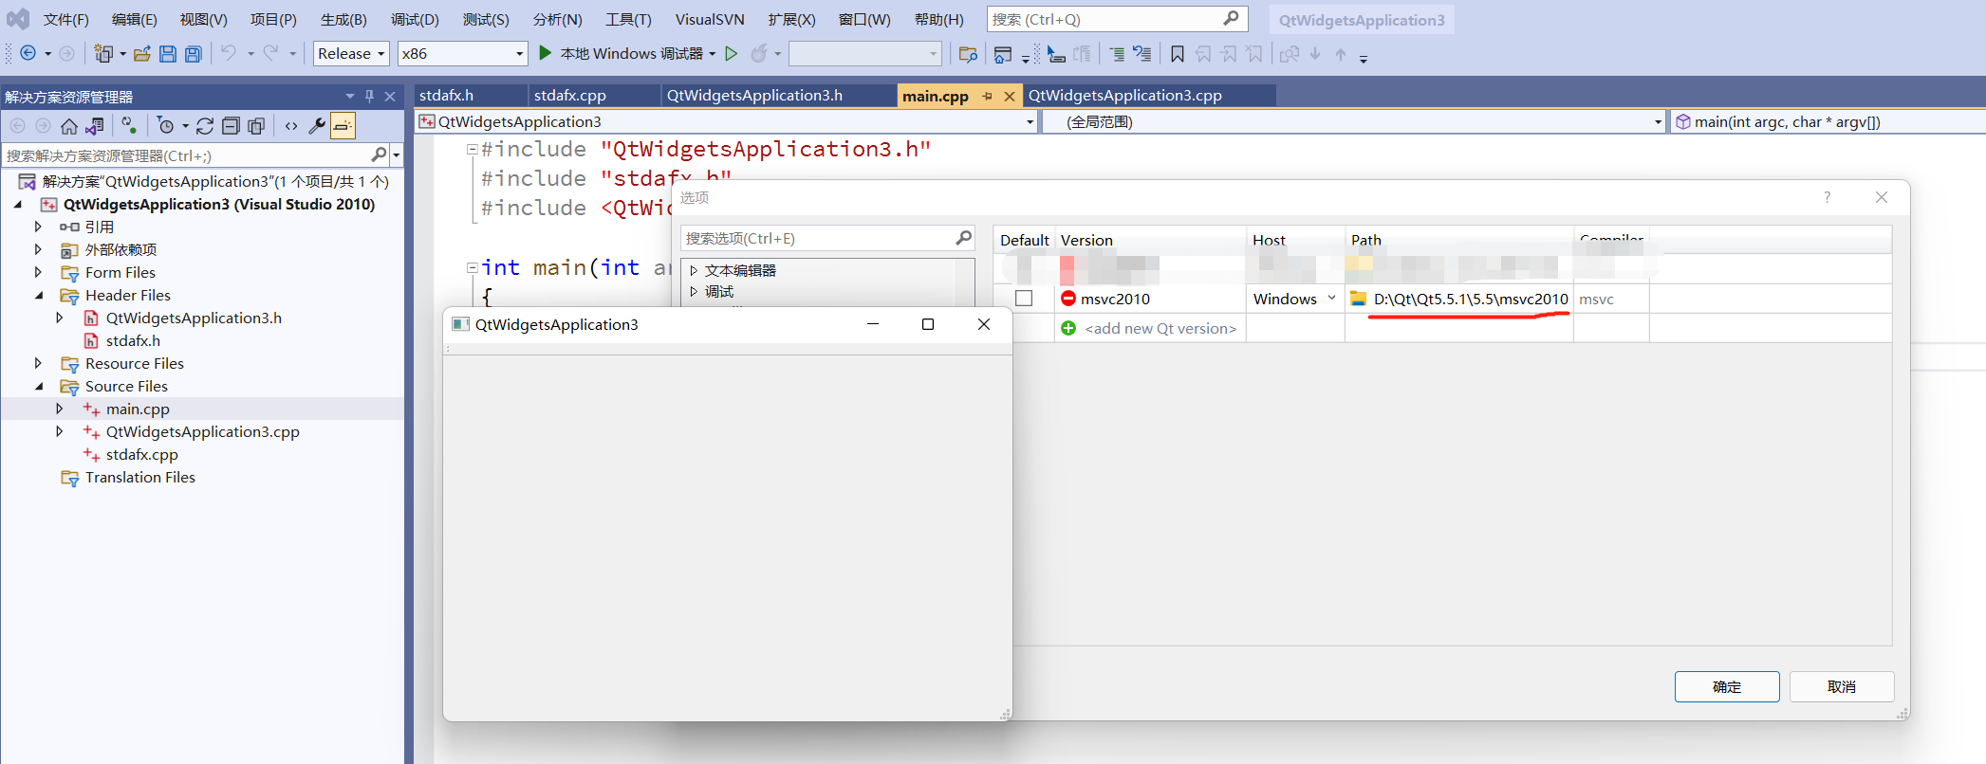1986x764 pixels.
Task: Click the 确定 button in options dialog
Action: [1727, 686]
